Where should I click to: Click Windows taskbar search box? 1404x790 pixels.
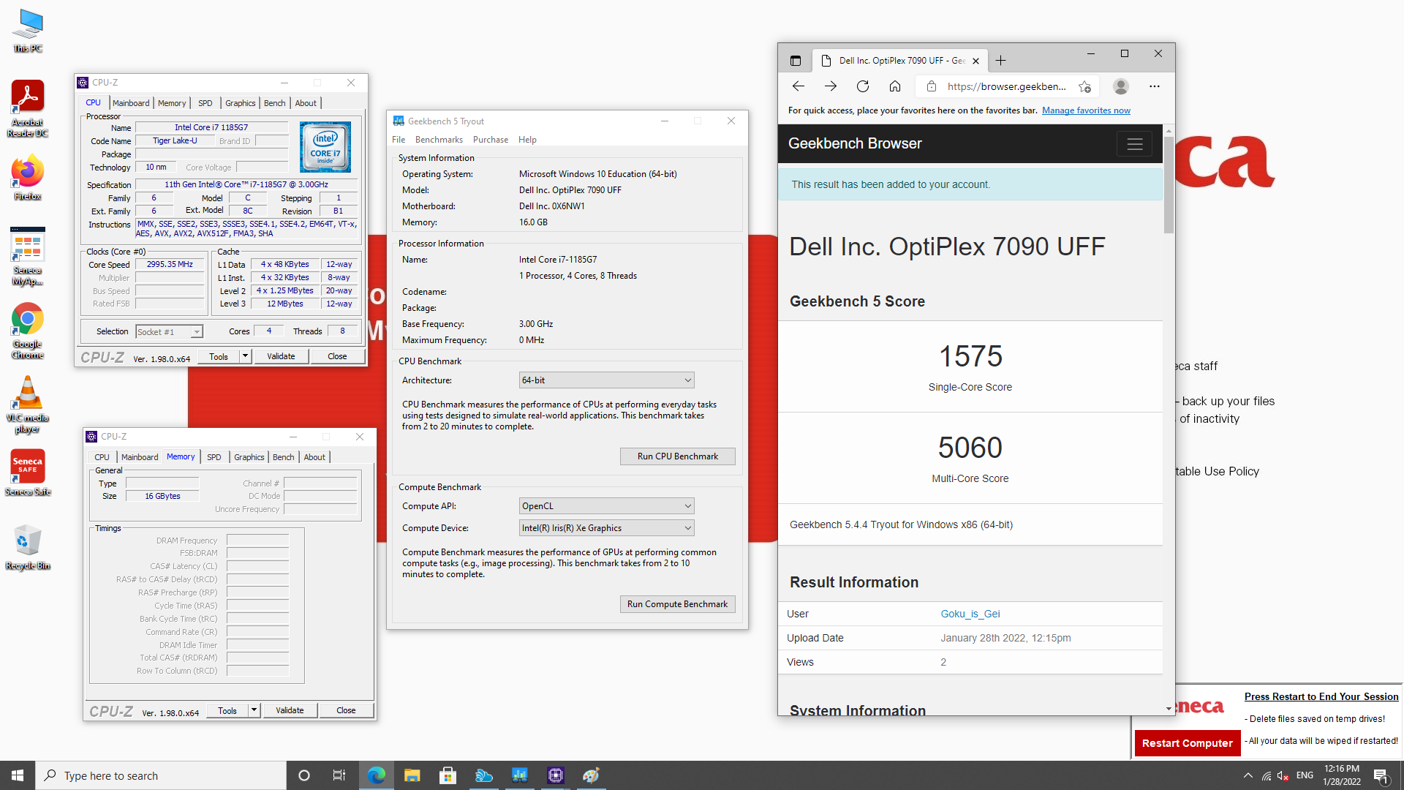[x=161, y=775]
